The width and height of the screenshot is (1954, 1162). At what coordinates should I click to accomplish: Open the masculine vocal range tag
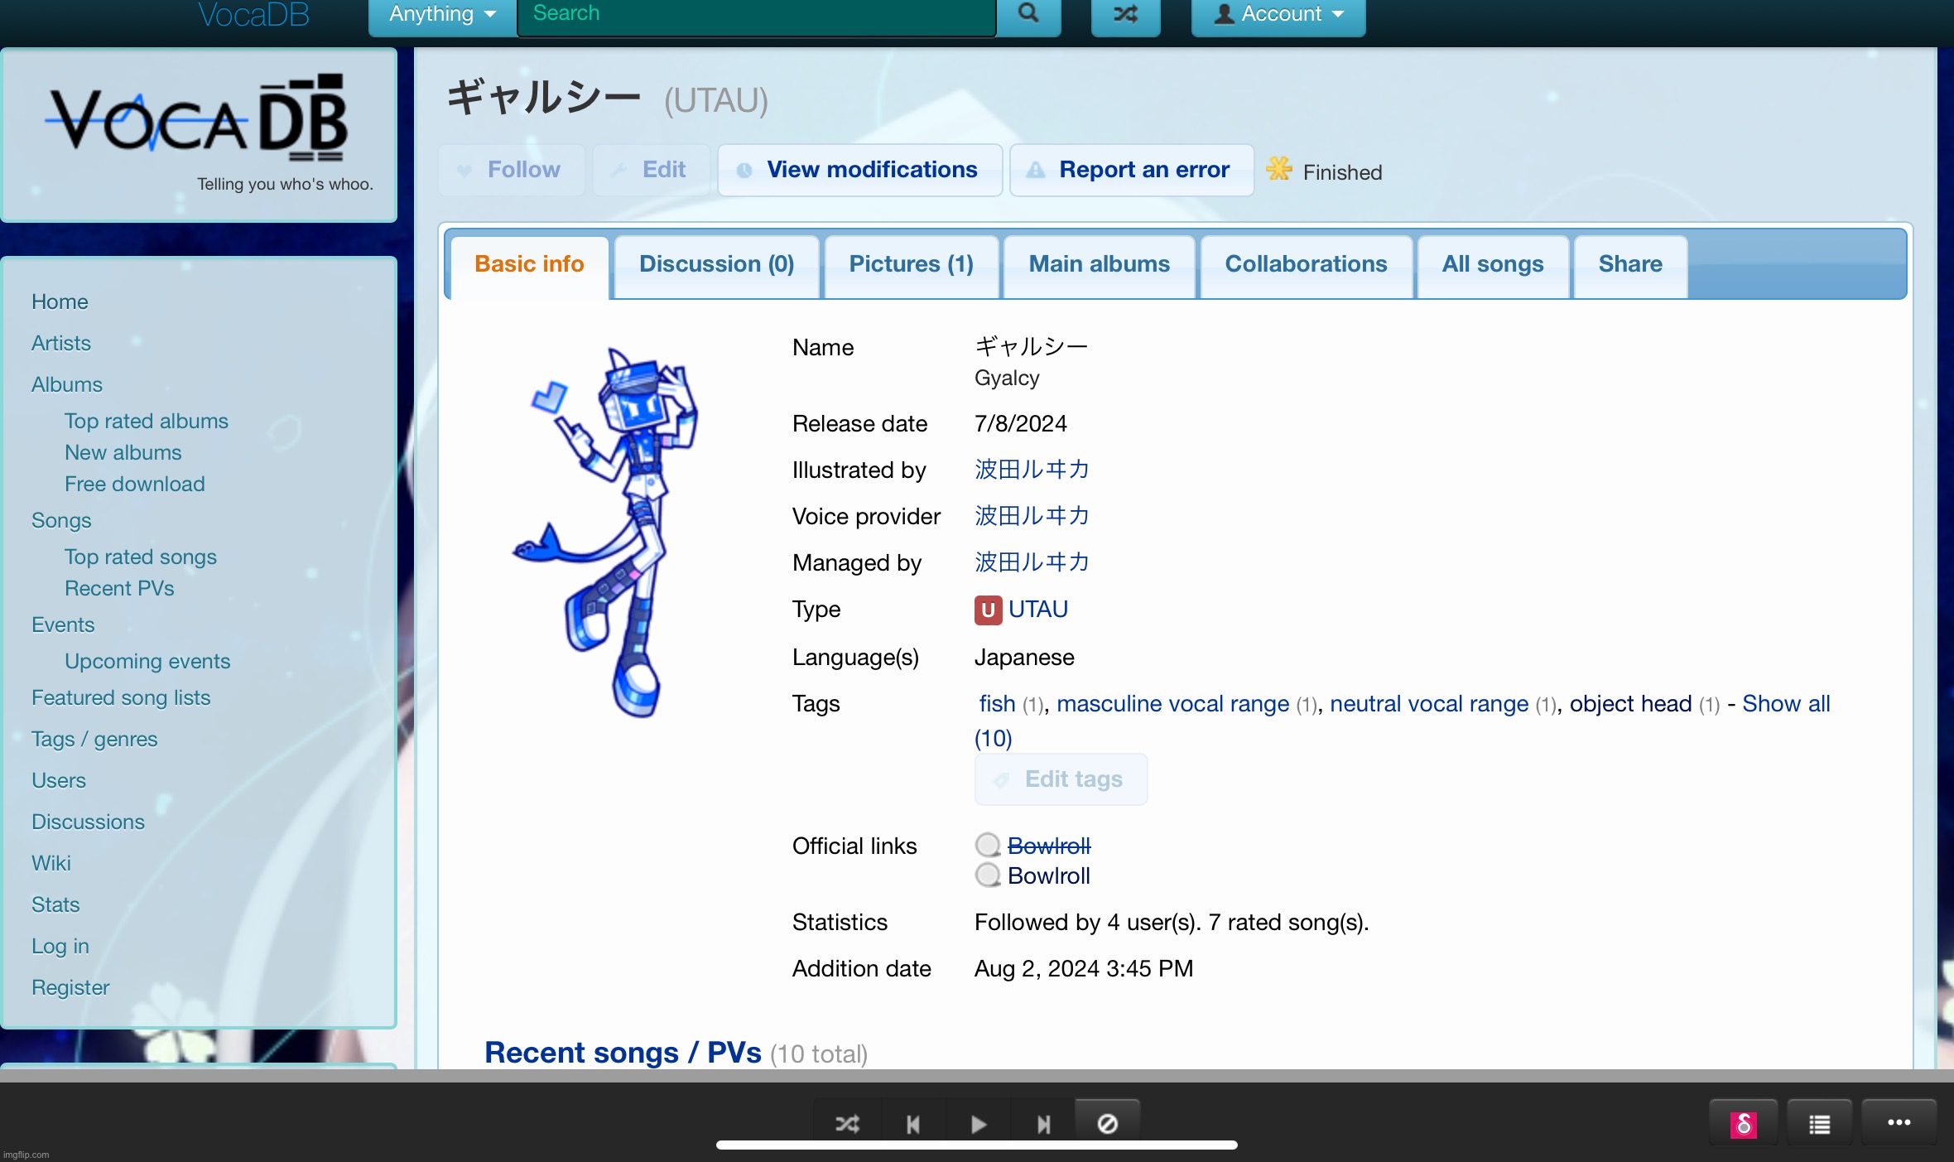[1172, 704]
